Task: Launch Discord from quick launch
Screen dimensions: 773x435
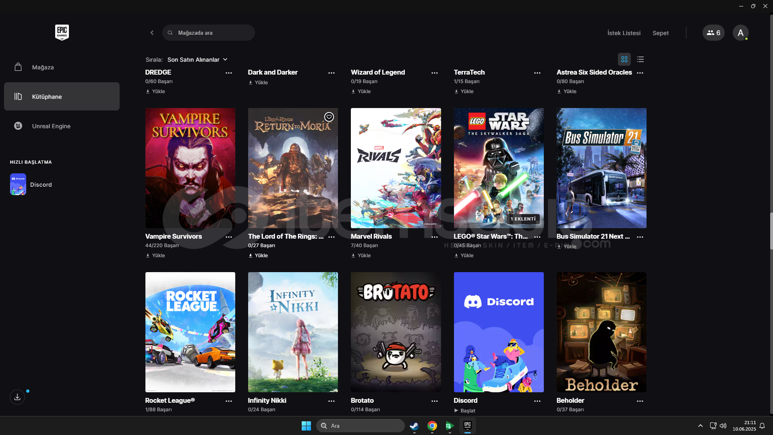Action: [31, 184]
